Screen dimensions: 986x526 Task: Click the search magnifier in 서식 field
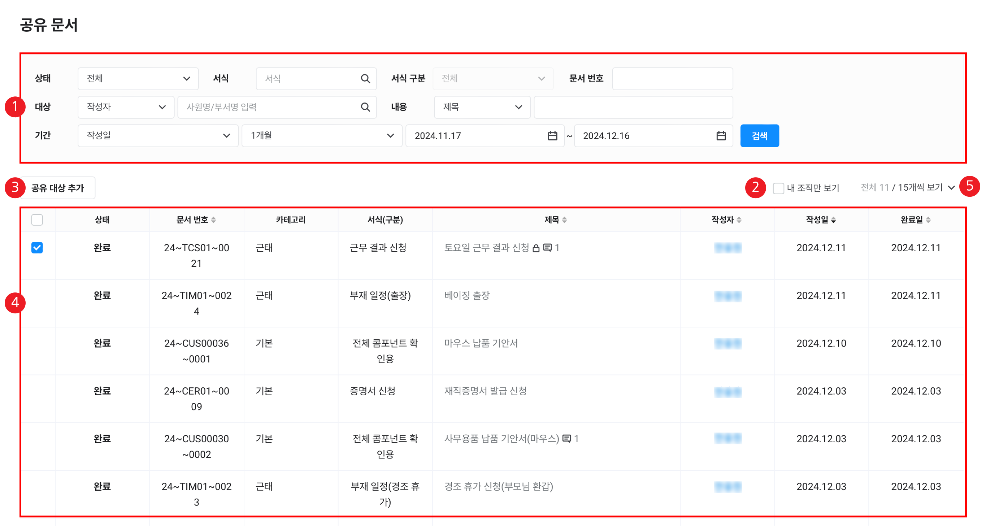point(365,79)
